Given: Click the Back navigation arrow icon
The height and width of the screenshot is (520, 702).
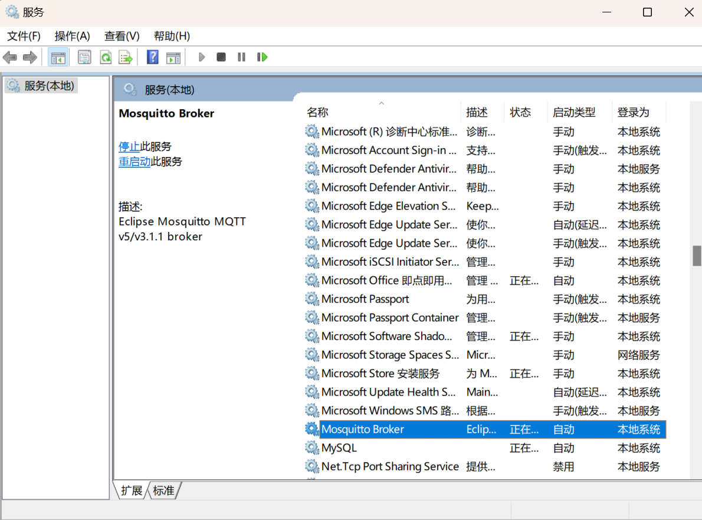Looking at the screenshot, I should coord(9,57).
